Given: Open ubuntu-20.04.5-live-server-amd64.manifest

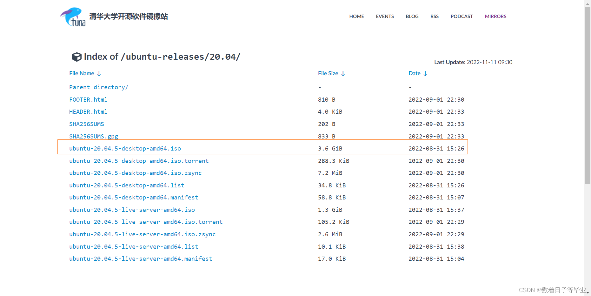Looking at the screenshot, I should click(x=141, y=259).
